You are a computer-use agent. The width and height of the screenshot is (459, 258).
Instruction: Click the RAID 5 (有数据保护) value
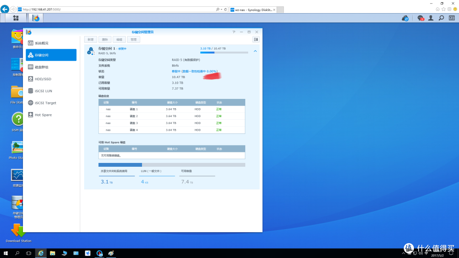point(186,60)
